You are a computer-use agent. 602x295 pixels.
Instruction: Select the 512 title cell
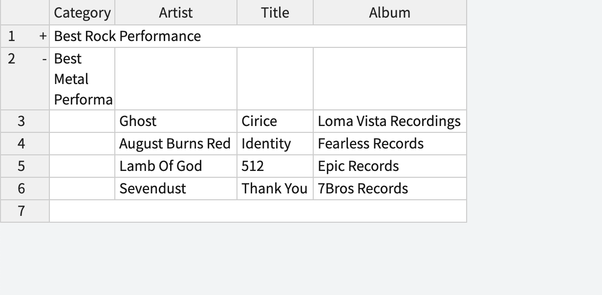pos(275,166)
